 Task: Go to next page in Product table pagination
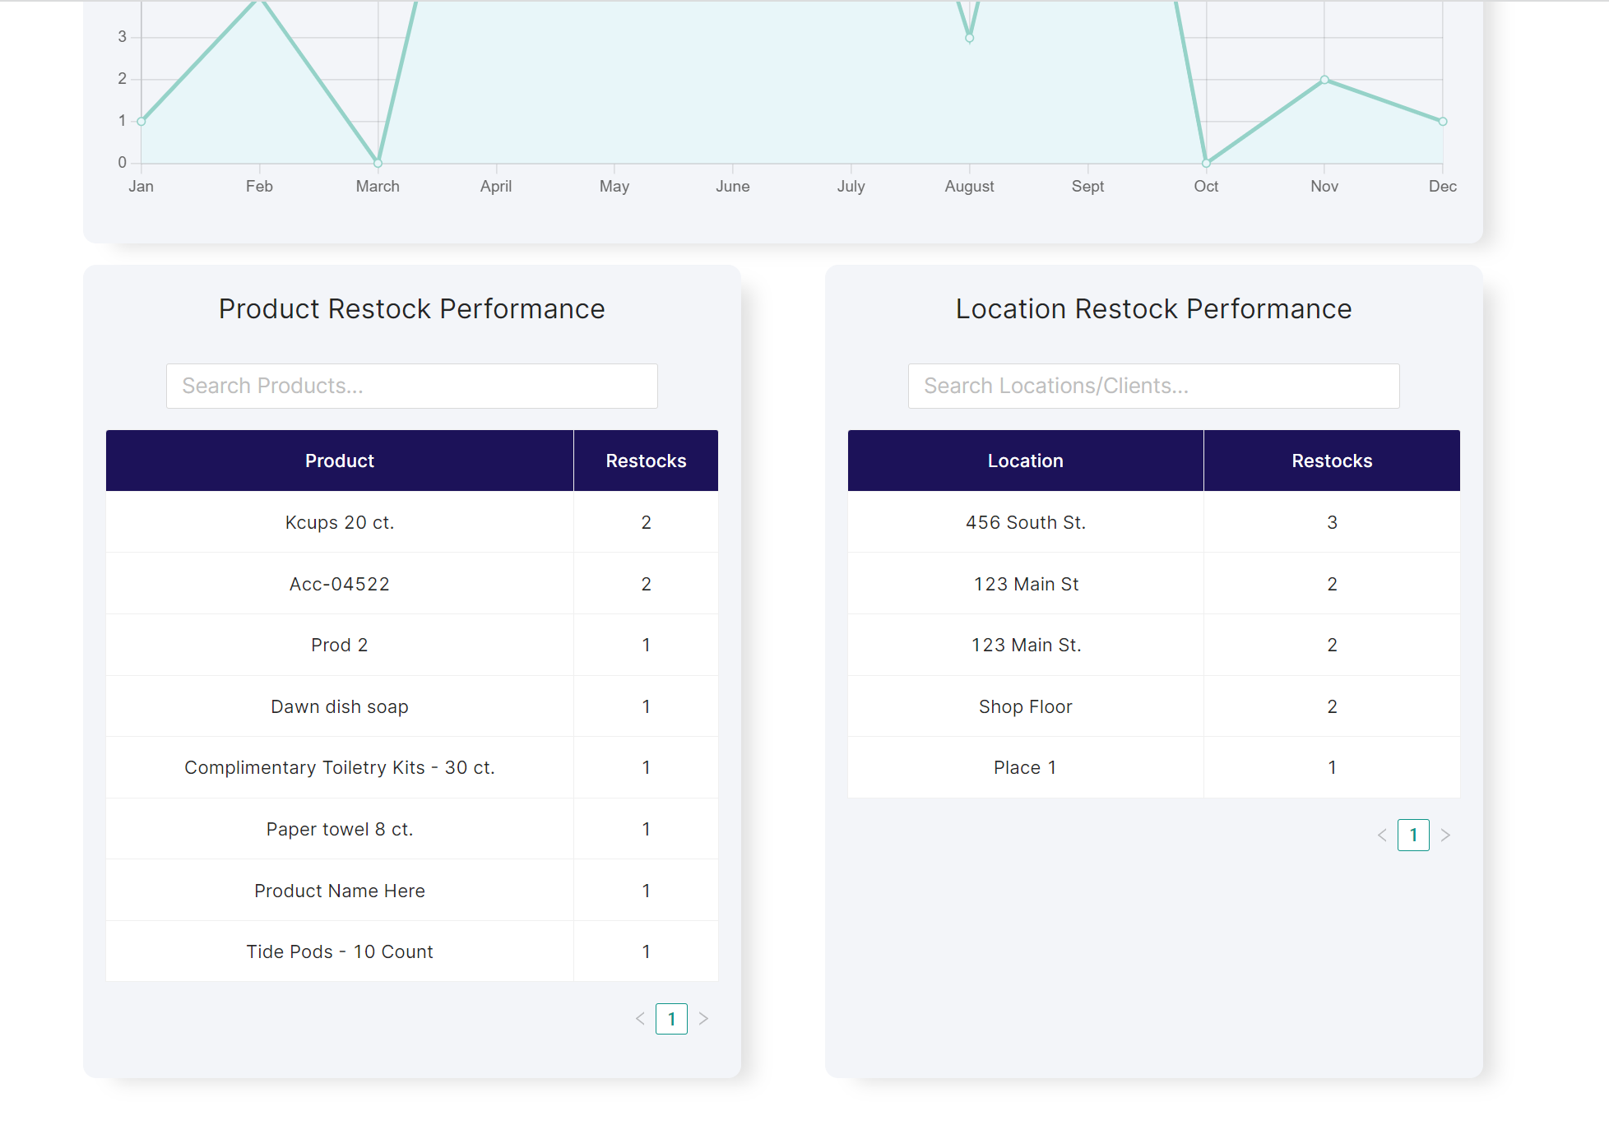click(x=703, y=1019)
